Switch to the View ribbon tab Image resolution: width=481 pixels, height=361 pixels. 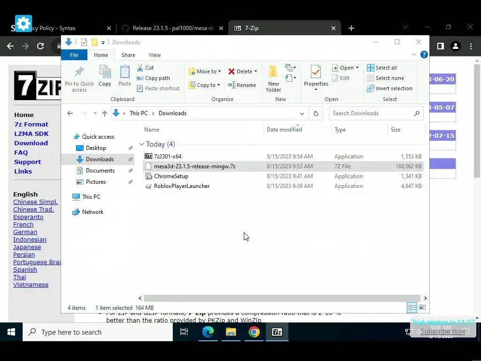tap(155, 55)
